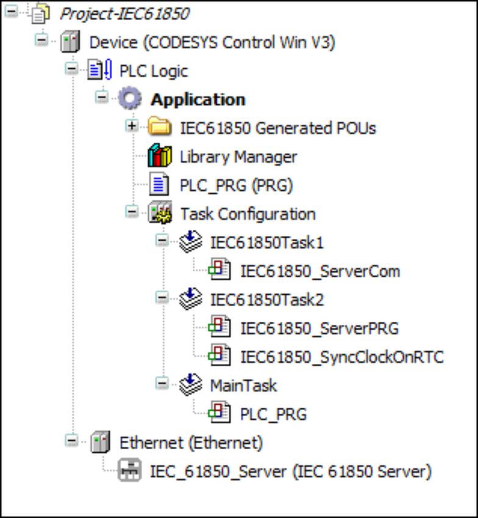Select the IEC61850_ServerPRG entry
The image size is (478, 518).
[x=319, y=328]
